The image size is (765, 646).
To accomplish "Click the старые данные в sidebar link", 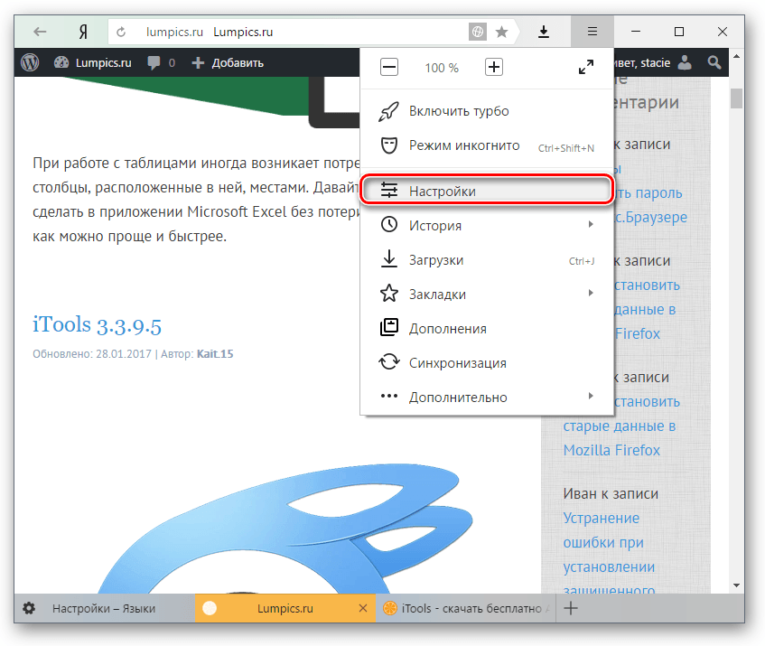I will [619, 426].
